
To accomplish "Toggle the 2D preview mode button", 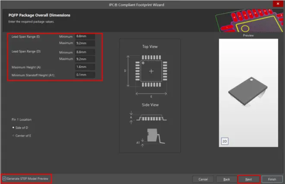I will (x=225, y=141).
